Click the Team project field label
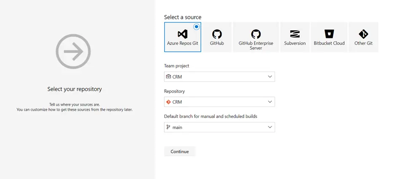The image size is (395, 179). [176, 66]
